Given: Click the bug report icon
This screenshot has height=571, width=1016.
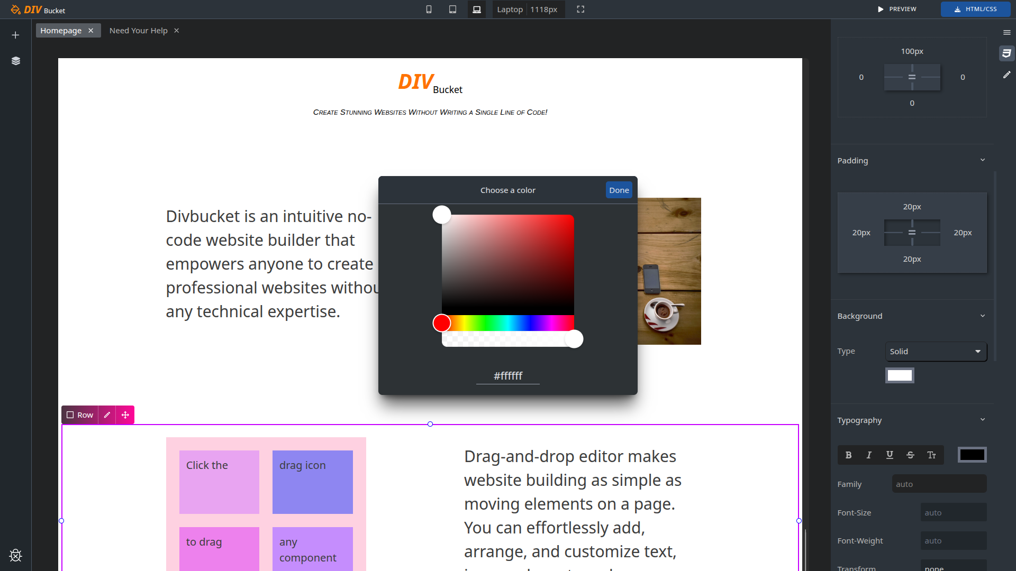Looking at the screenshot, I should coord(15,555).
